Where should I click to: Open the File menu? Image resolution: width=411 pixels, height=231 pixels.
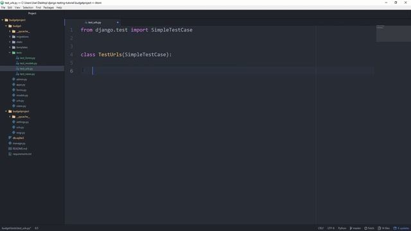pyautogui.click(x=3, y=8)
